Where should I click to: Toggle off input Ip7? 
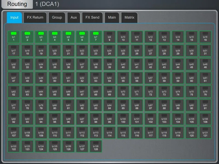(x=96, y=37)
